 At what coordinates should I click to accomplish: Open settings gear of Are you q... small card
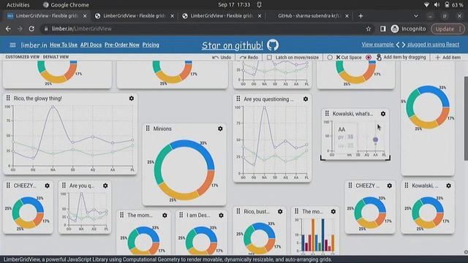click(x=105, y=186)
